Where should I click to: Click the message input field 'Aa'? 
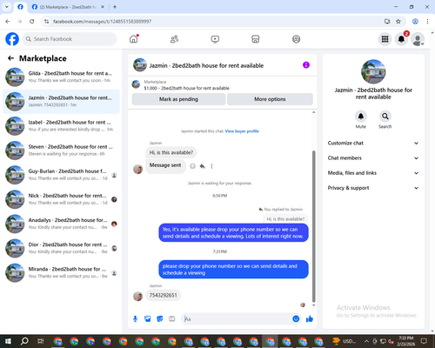tap(237, 319)
